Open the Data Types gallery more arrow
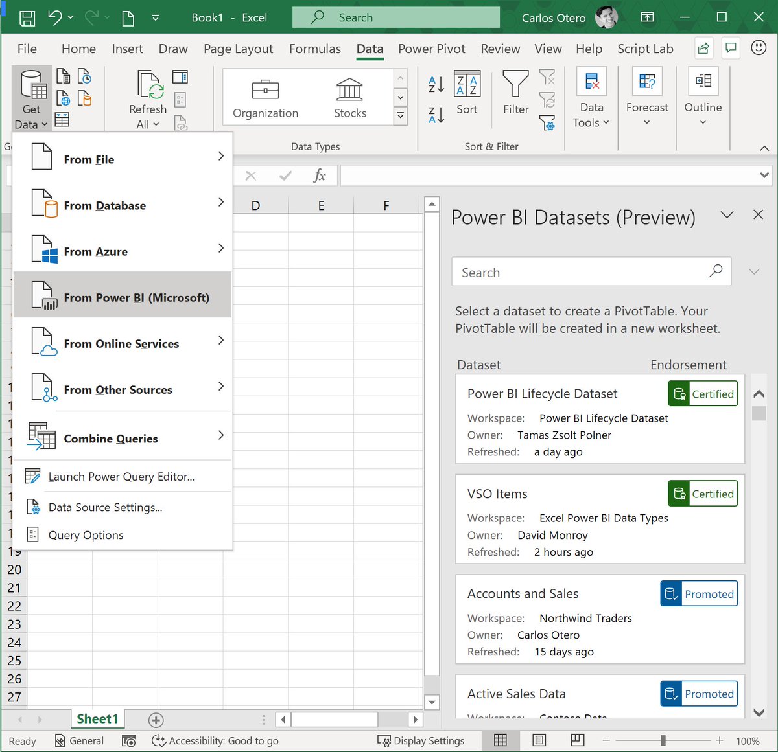The width and height of the screenshot is (778, 752). [401, 116]
